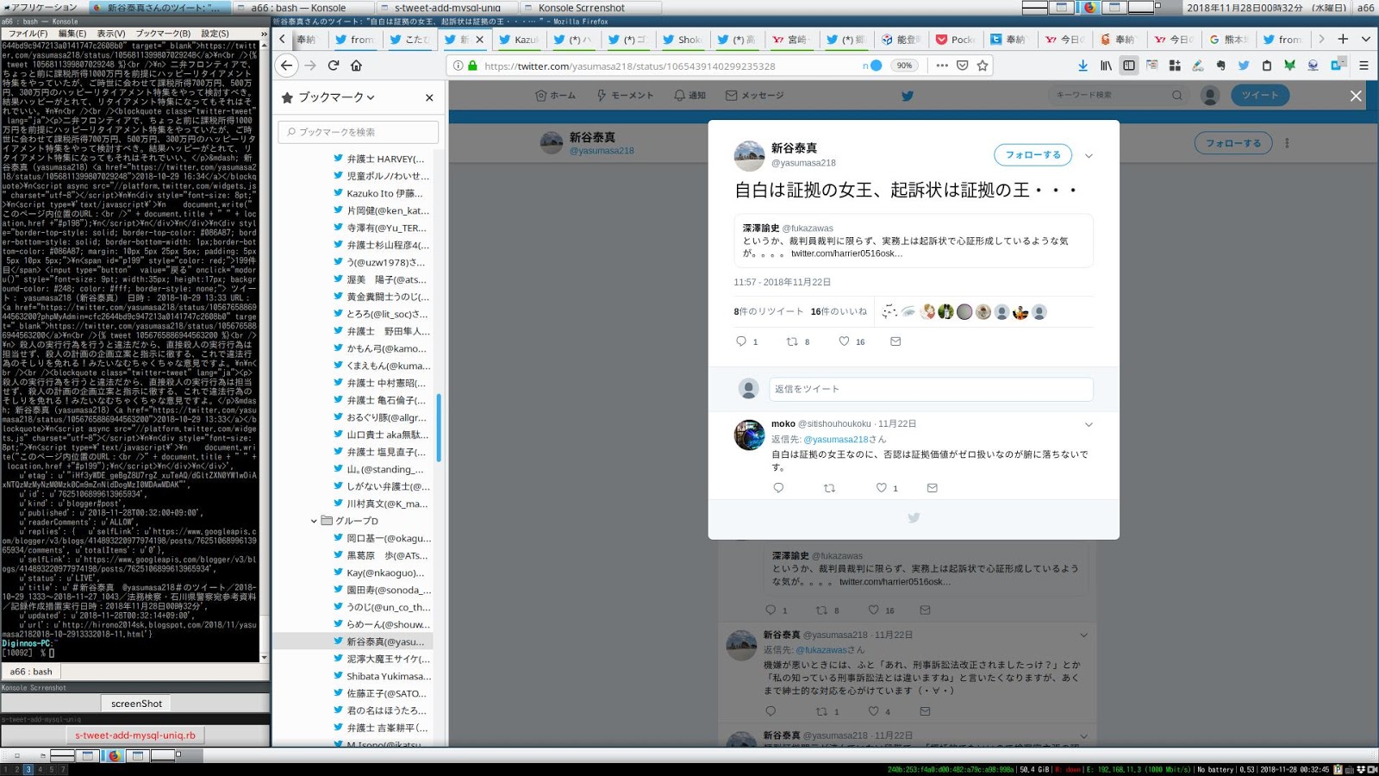Open the Firefox hamburger menu
The image size is (1379, 776).
point(1363,66)
